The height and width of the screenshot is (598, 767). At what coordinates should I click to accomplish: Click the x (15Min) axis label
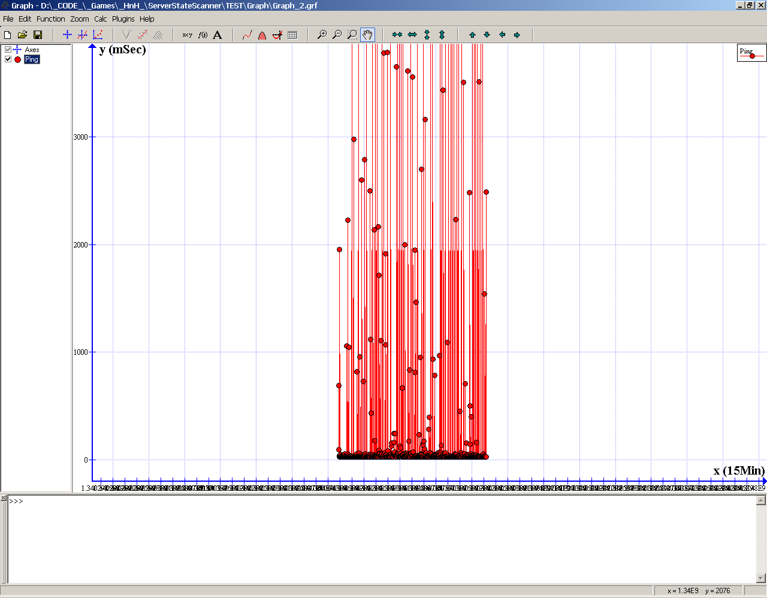point(739,470)
